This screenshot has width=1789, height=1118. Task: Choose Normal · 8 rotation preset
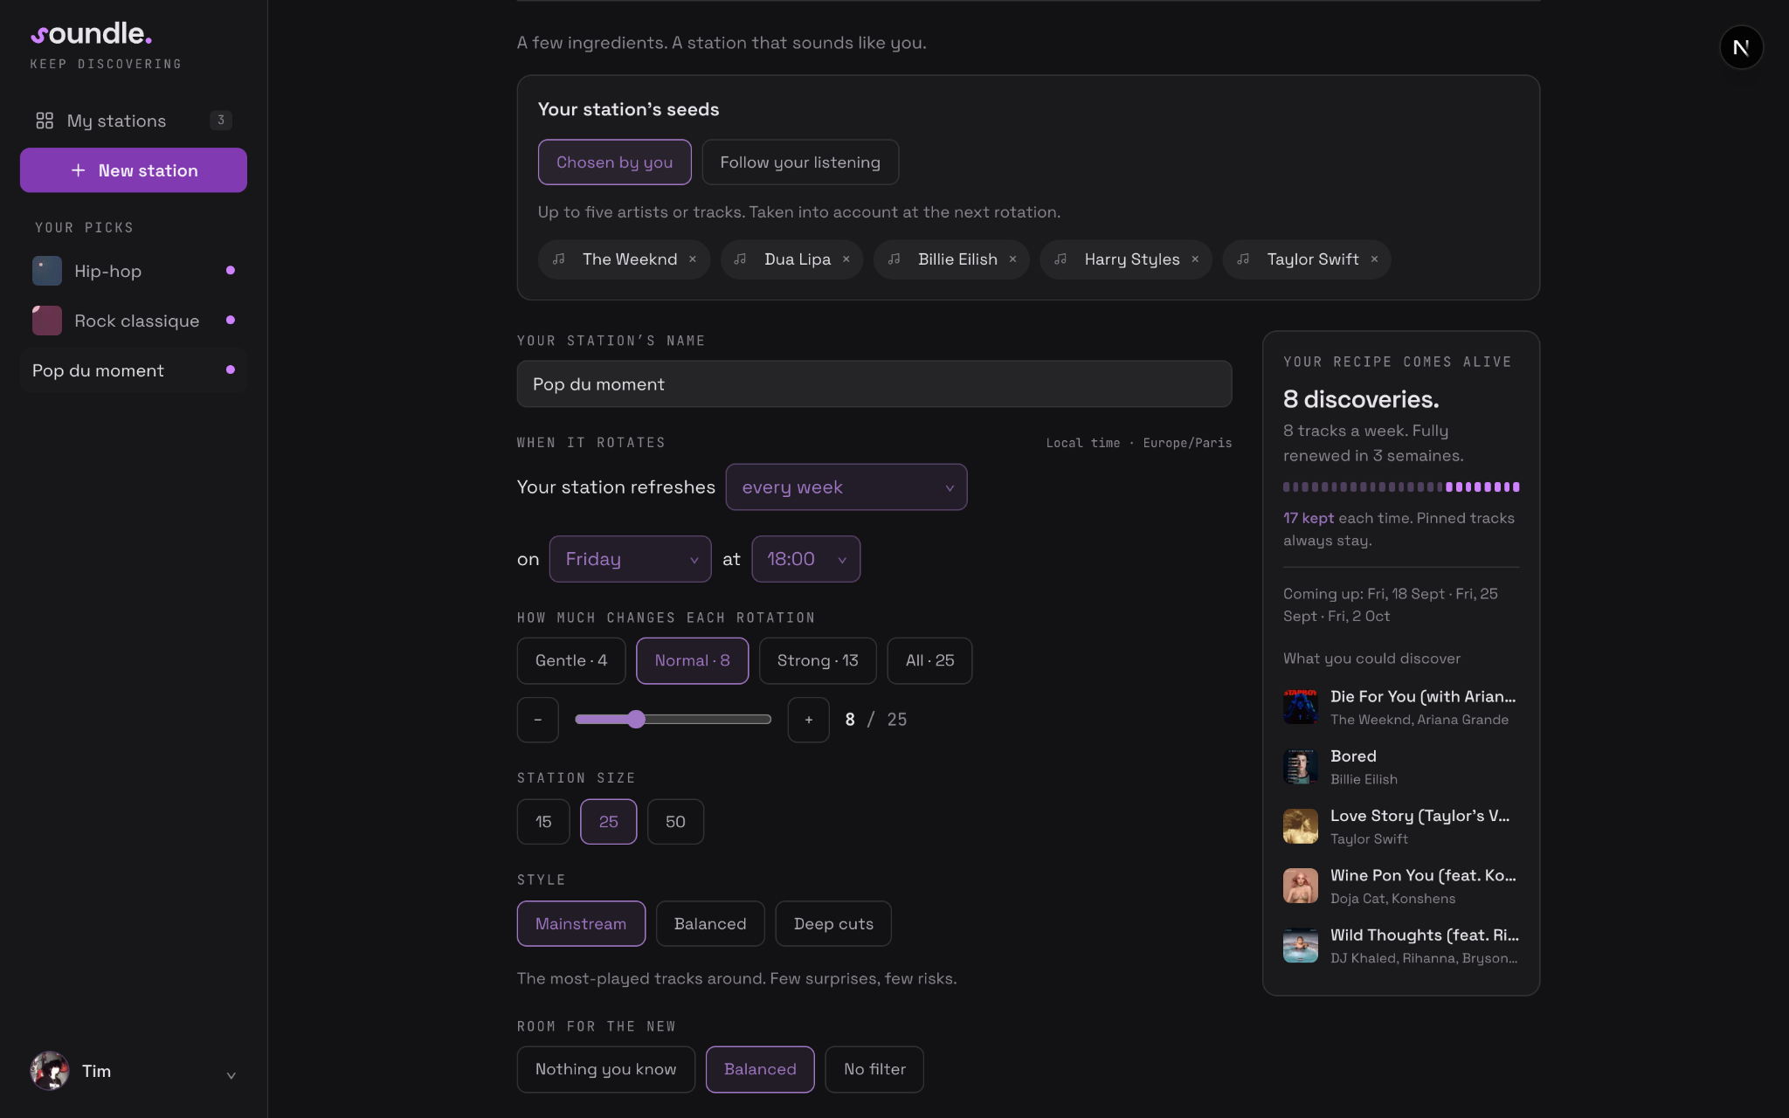pos(693,661)
